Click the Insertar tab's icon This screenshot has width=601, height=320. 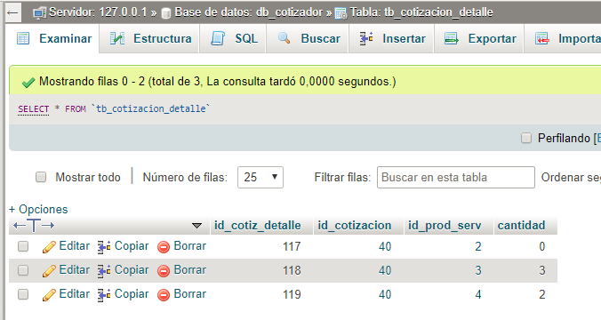pyautogui.click(x=366, y=38)
